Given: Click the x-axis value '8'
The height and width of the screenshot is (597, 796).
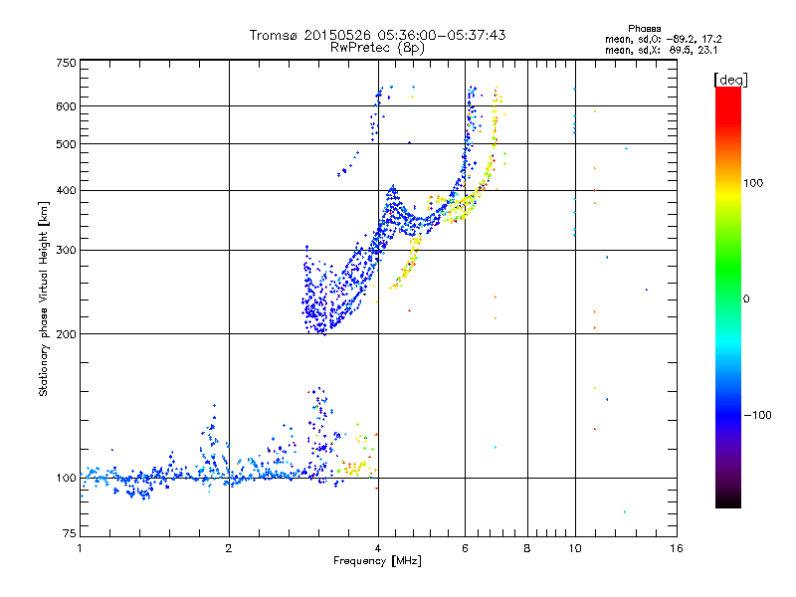Looking at the screenshot, I should (527, 548).
